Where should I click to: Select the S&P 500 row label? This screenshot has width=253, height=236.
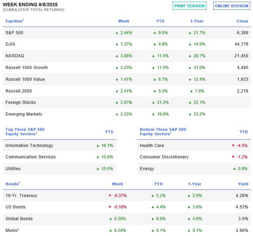(14, 32)
